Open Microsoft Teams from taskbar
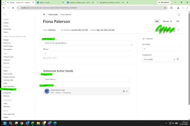The height and width of the screenshot is (126, 190). point(50,123)
